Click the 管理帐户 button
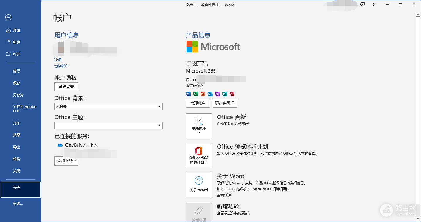The image size is (421, 222). pyautogui.click(x=198, y=103)
